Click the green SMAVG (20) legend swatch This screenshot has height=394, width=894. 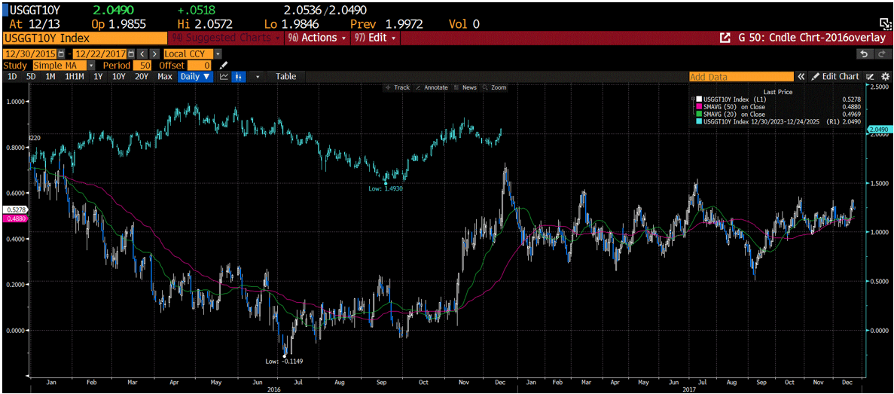pos(699,114)
